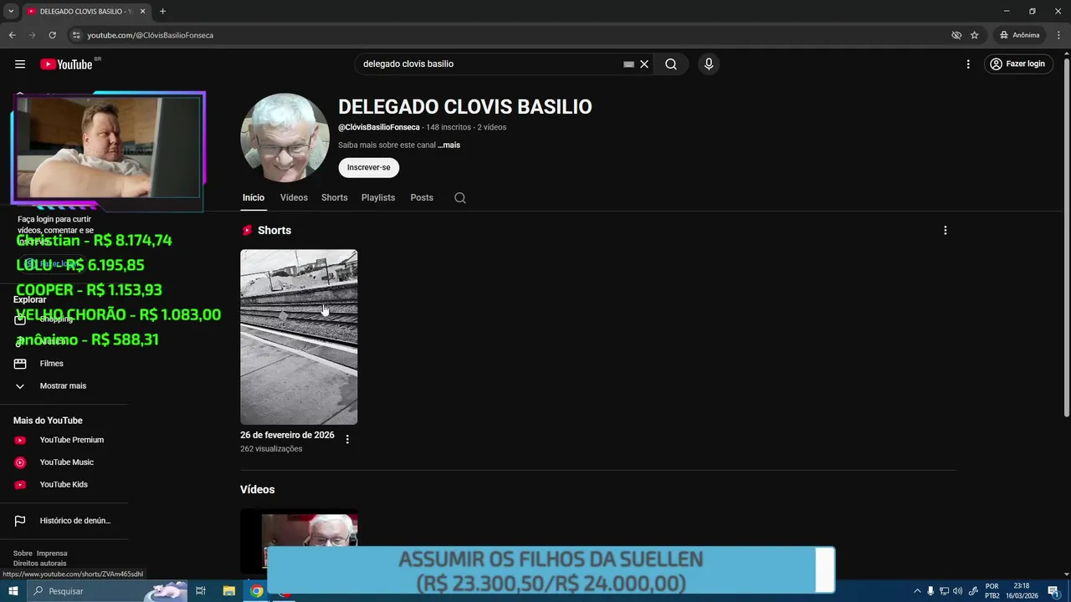Open YouTube Kids from the sidebar
The height and width of the screenshot is (602, 1071).
64,484
